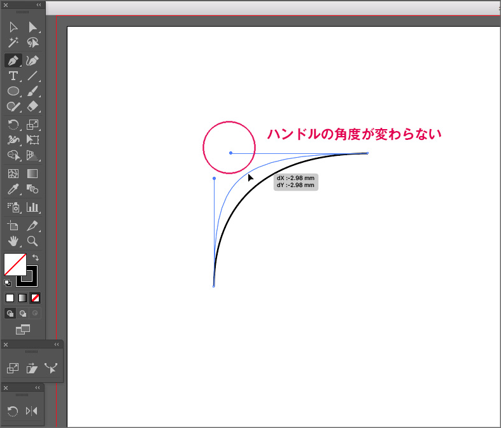
Task: Click the top-right anchor point of curve
Action: [367, 153]
